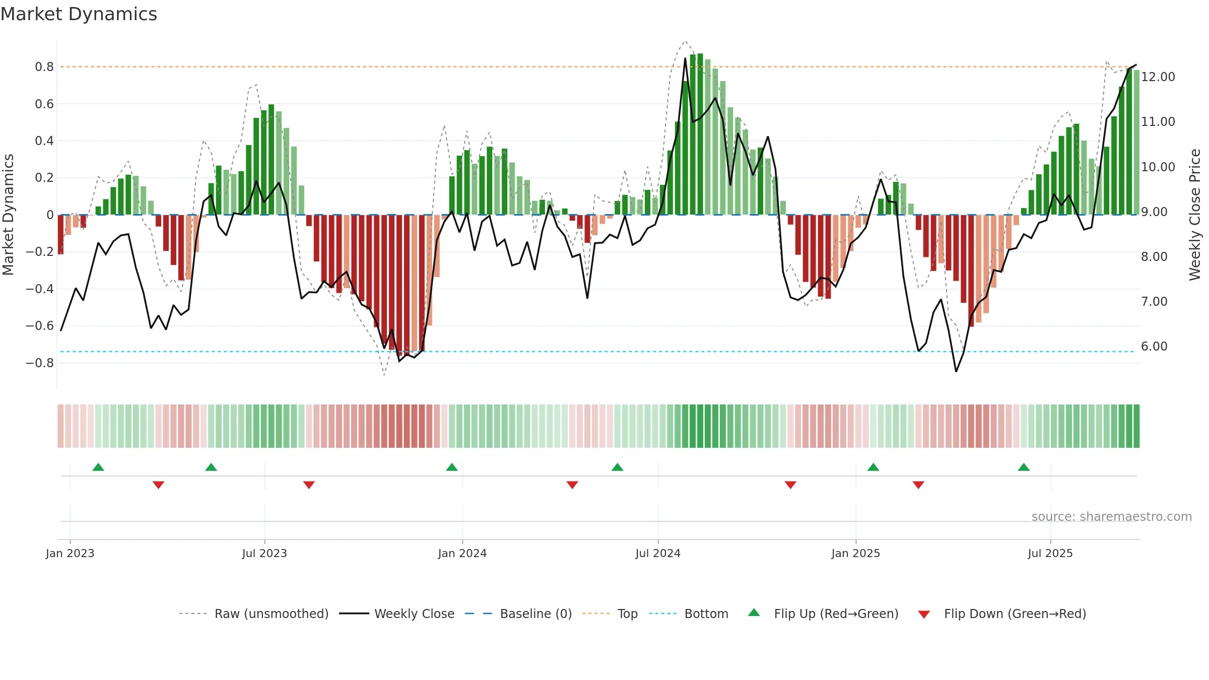The image size is (1209, 680).
Task: Select the first red flip-down triangle in early 2023
Action: [x=158, y=485]
